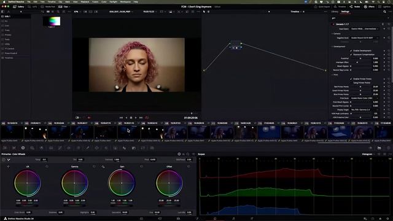The height and width of the screenshot is (221, 393).
Task: Click the Effects button in top bar
Action: pyautogui.click(x=370, y=7)
